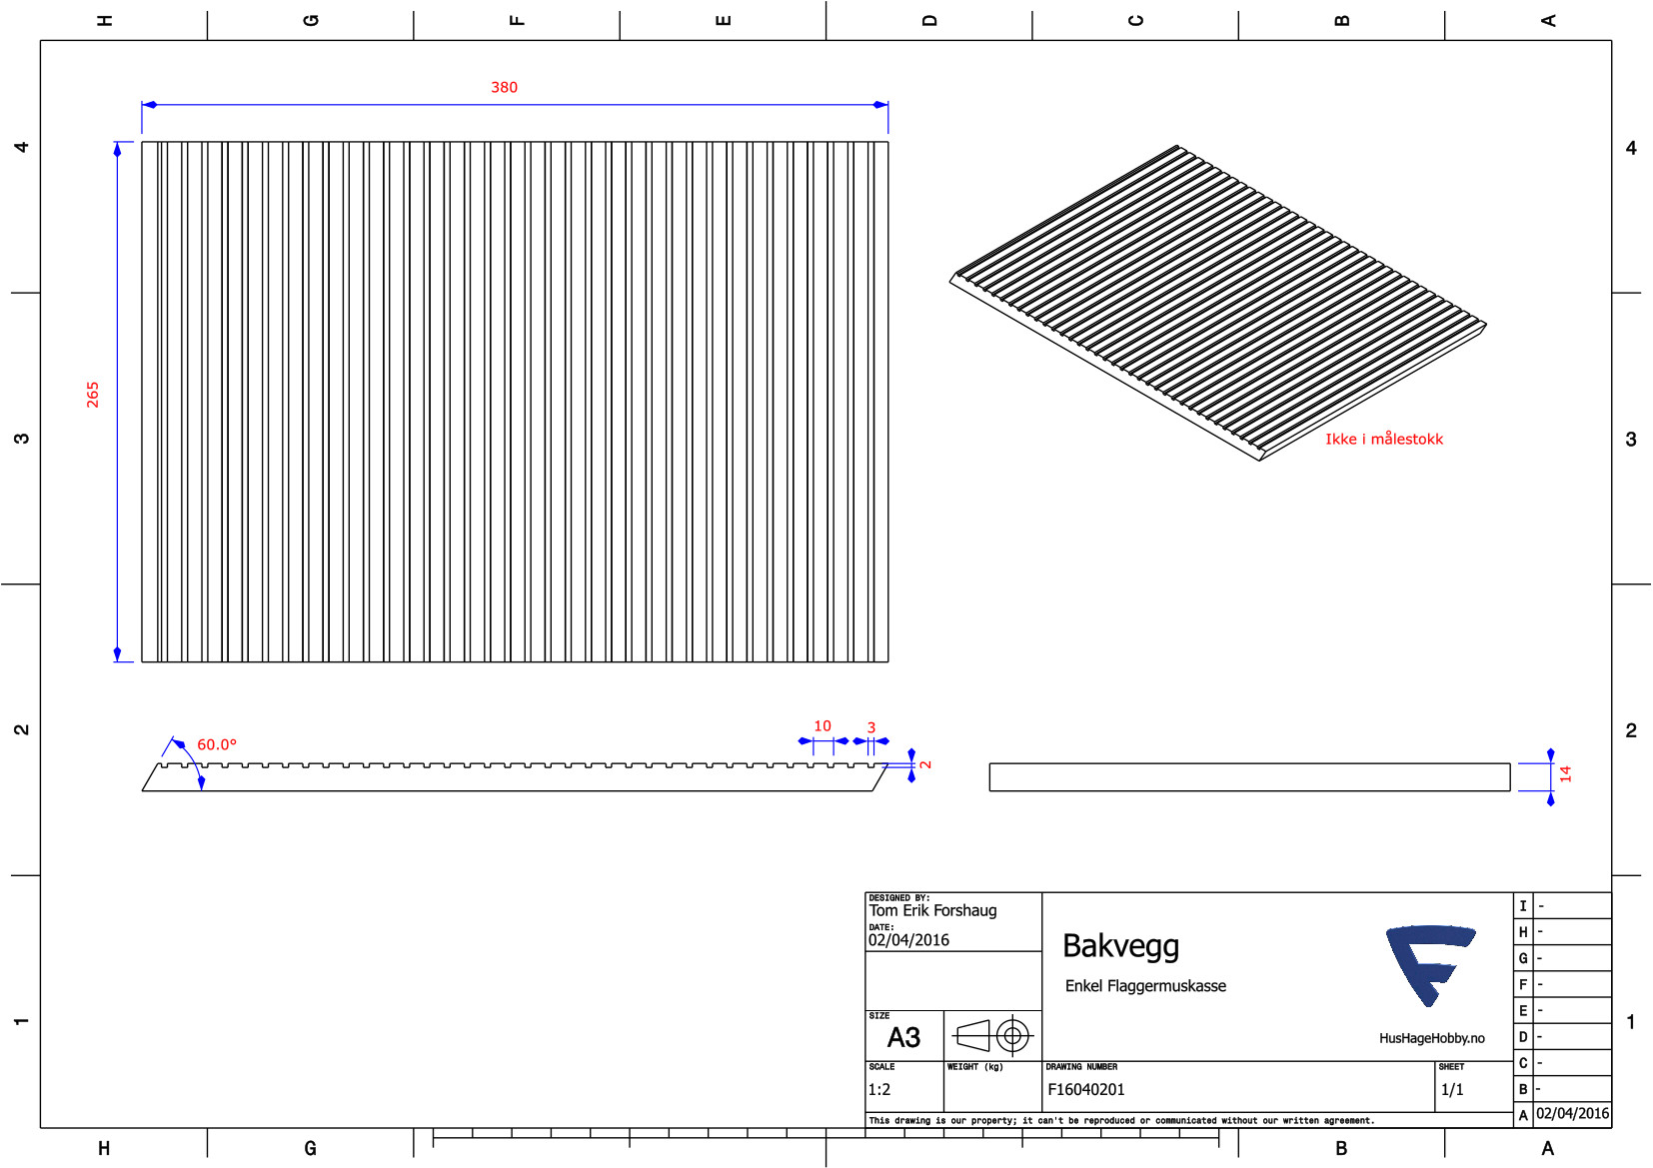Image resolution: width=1653 pixels, height=1168 pixels.
Task: Click the 60.0° angle dimension
Action: tap(217, 744)
